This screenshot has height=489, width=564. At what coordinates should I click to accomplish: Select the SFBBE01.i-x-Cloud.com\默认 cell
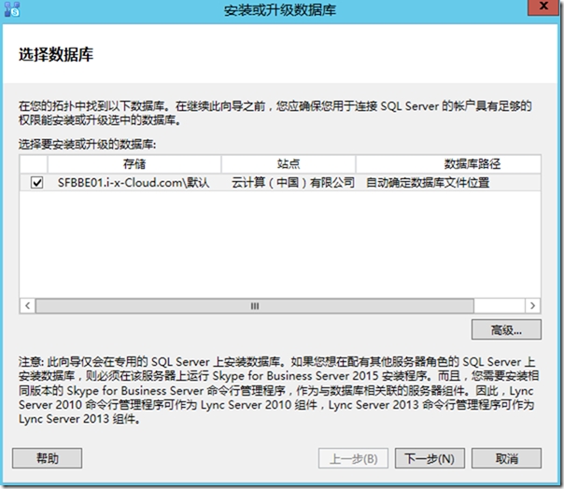[x=134, y=183]
